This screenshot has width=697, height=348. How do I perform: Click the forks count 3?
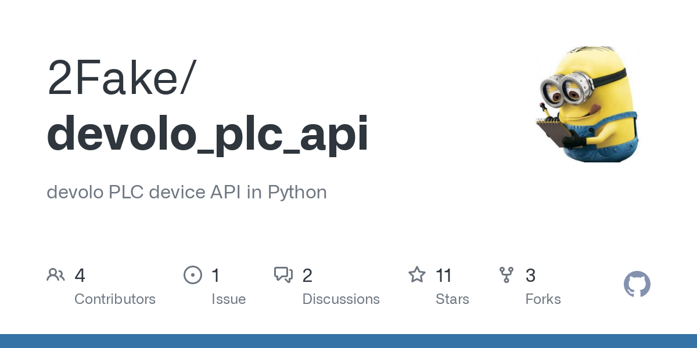[x=530, y=275]
